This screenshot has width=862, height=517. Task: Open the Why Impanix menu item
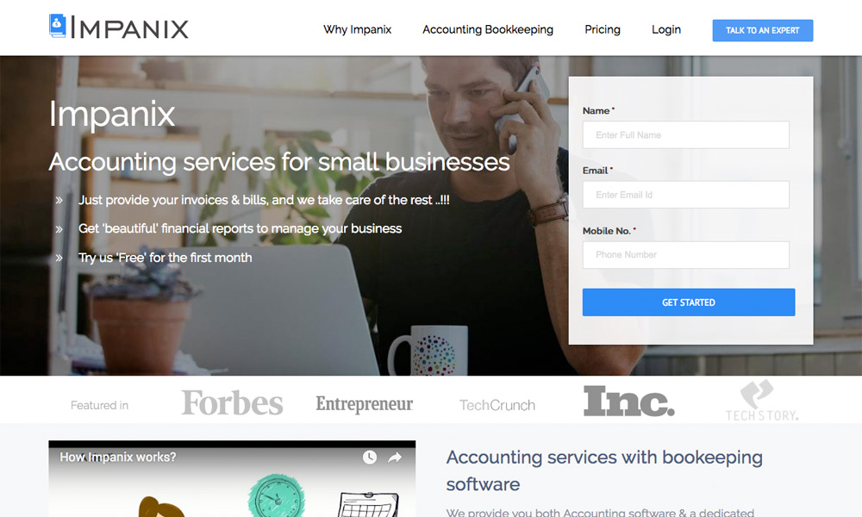358,29
